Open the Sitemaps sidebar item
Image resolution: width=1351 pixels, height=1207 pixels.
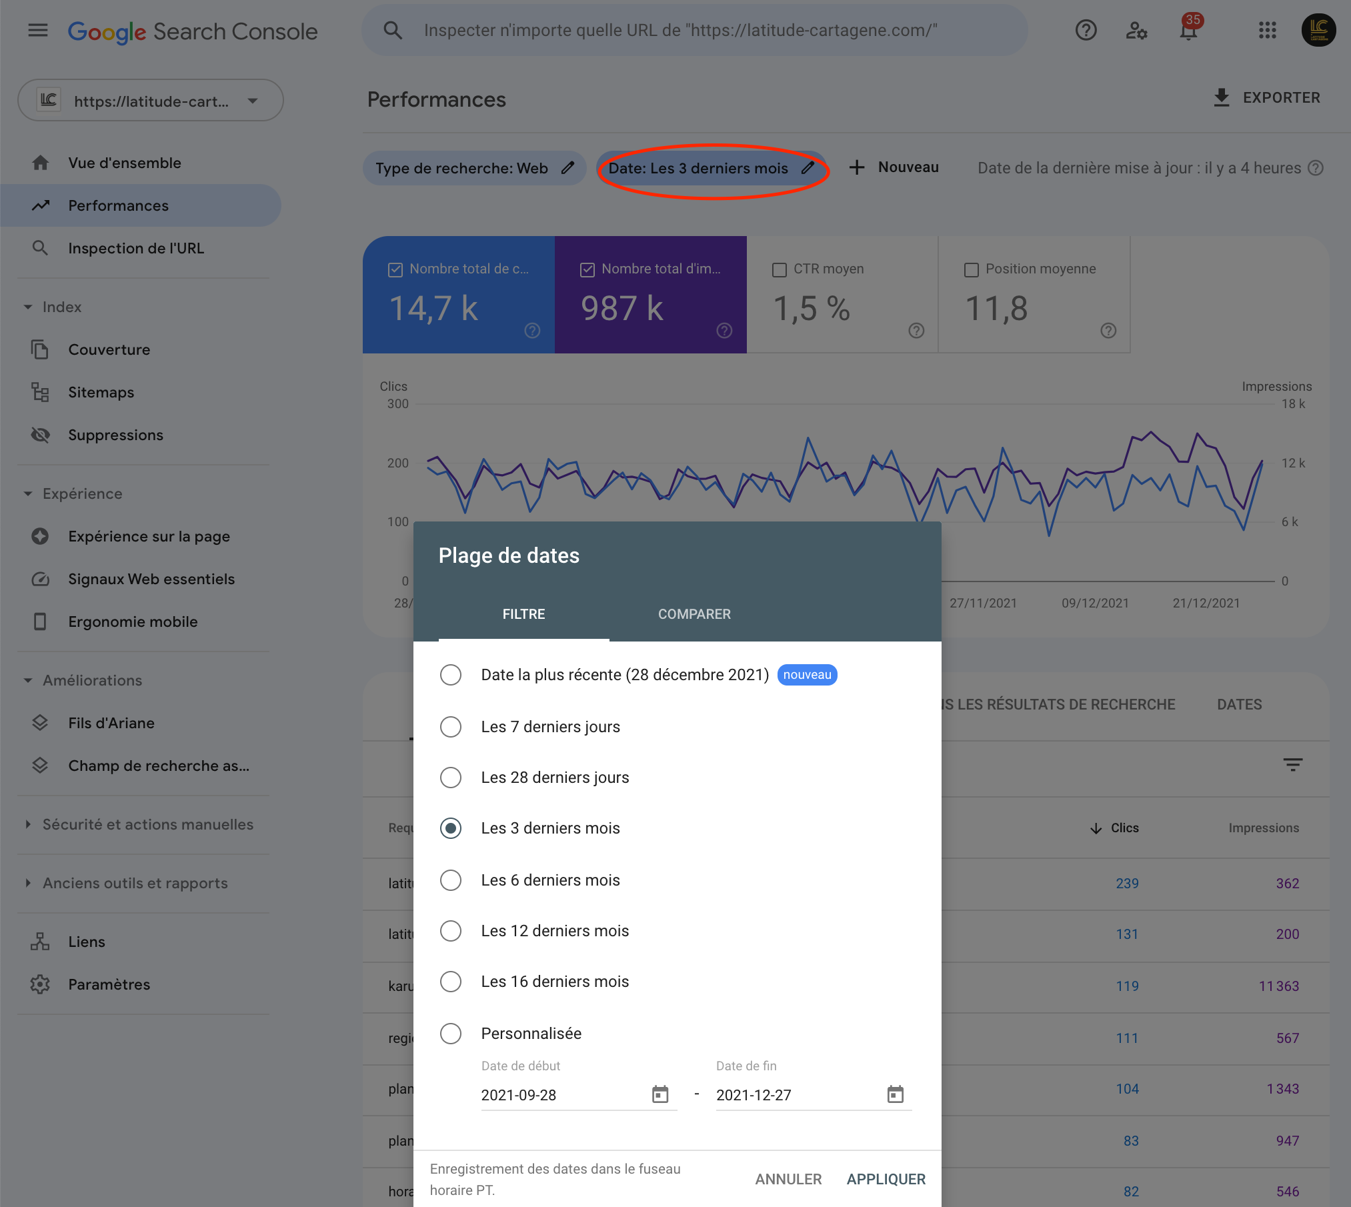click(101, 392)
